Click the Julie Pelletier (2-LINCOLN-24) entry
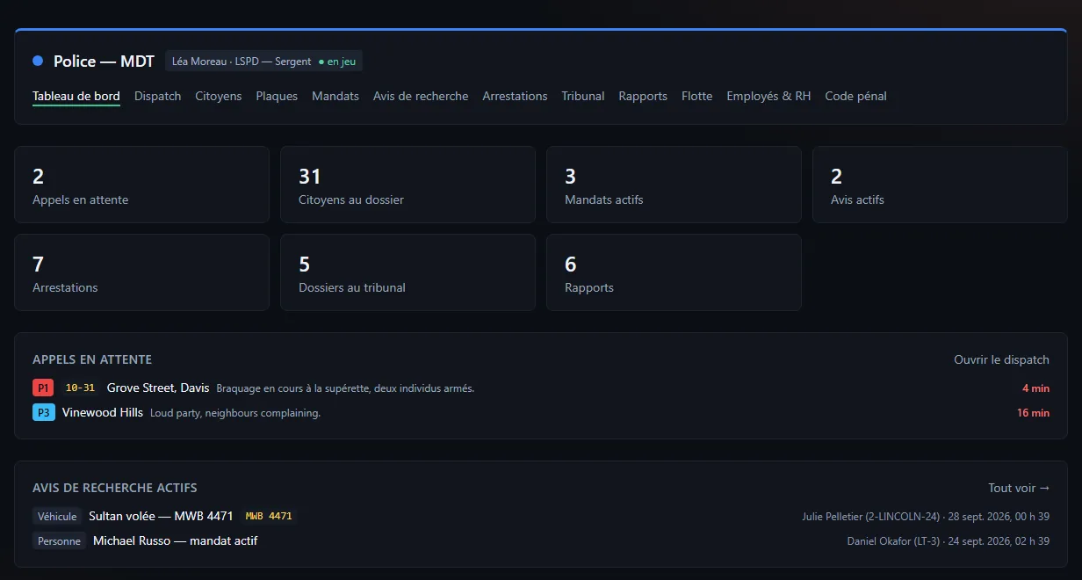Viewport: 1082px width, 580px height. 926,517
